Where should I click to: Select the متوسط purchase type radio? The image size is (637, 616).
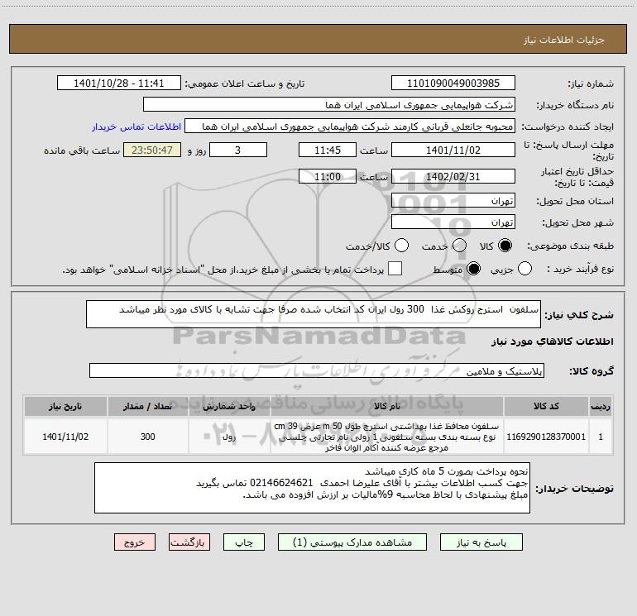coord(473,269)
